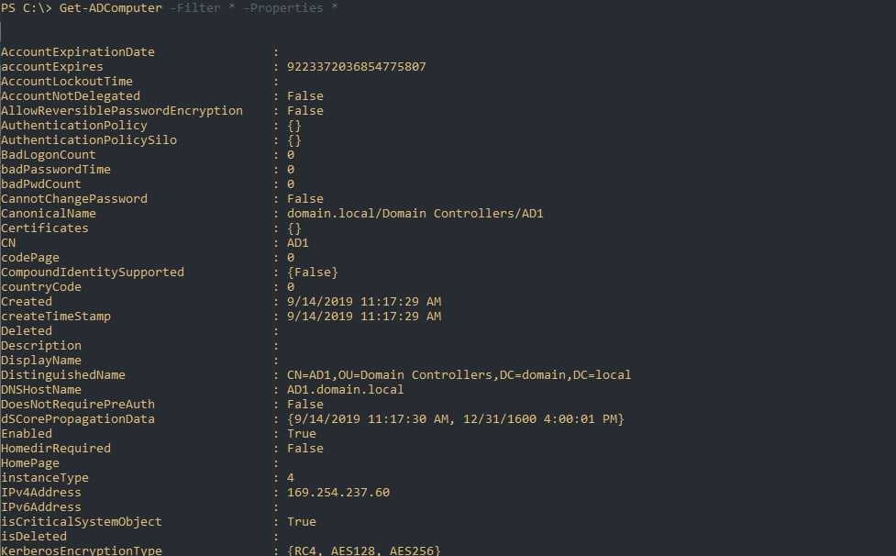Click the instanceType value 4
The width and height of the screenshot is (896, 556).
click(290, 478)
